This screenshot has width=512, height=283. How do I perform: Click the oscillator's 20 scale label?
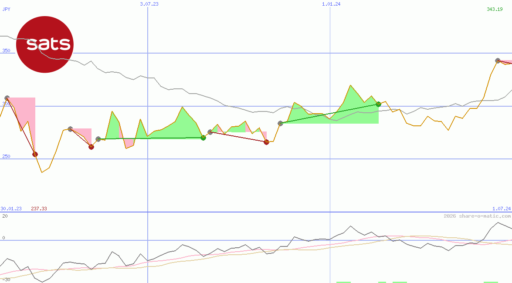point(4,216)
